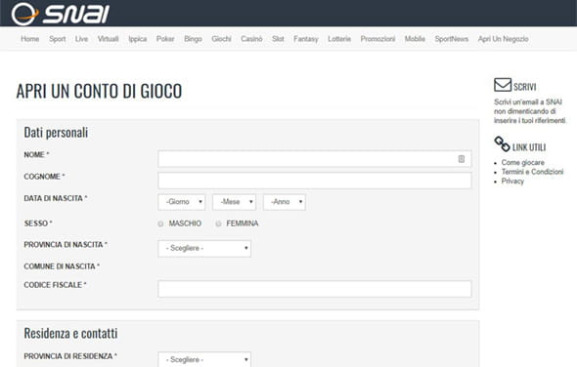Viewport: 577px width, 367px height.
Task: Click the Comune di nascita label
Action: [62, 266]
